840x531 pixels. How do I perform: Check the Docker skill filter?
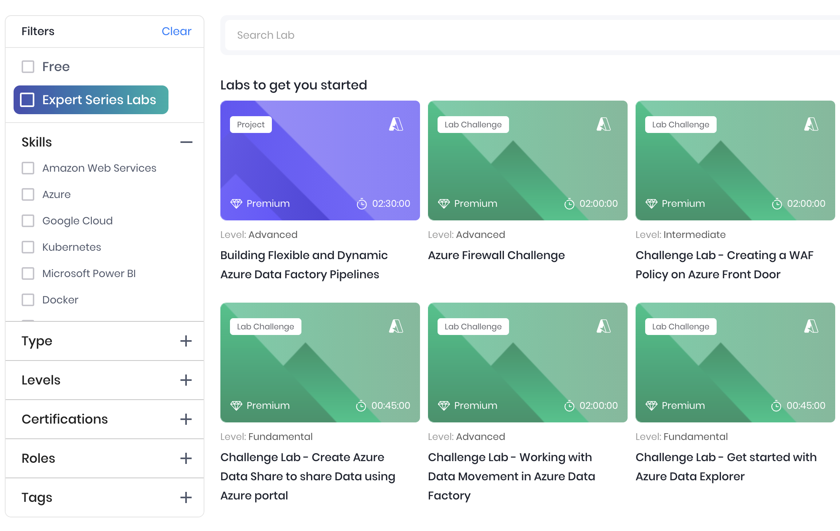[28, 300]
